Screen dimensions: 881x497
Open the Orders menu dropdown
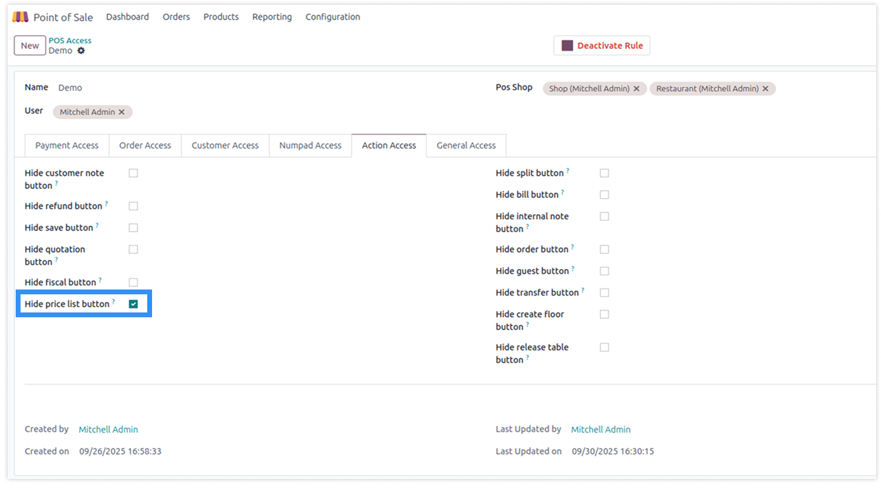click(x=176, y=17)
